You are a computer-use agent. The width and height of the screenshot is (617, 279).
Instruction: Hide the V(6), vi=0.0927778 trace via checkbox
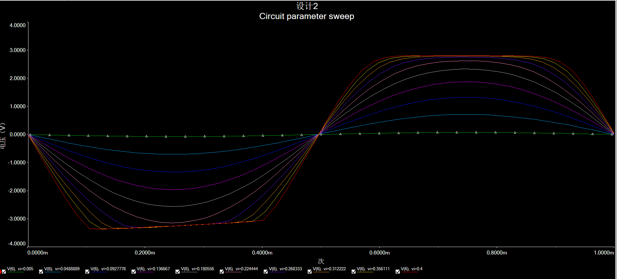coord(87,272)
